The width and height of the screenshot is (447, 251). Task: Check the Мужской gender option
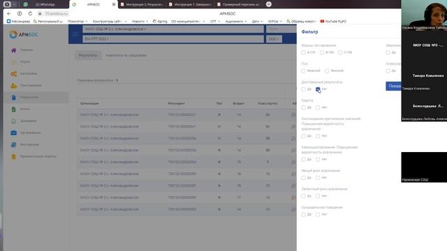point(303,71)
